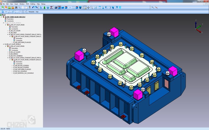The width and height of the screenshot is (209, 130).
Task: Select 02_401_BALANS_STOPERI in the tree
Action: [x=21, y=67]
